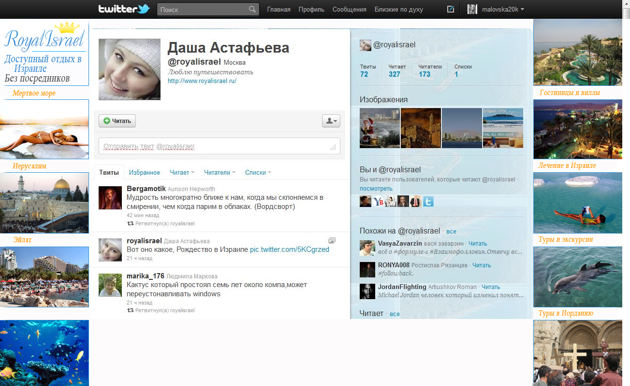This screenshot has width=630, height=386.
Task: Open the http://www.royalisrael.ru/ profile link
Action: (202, 81)
